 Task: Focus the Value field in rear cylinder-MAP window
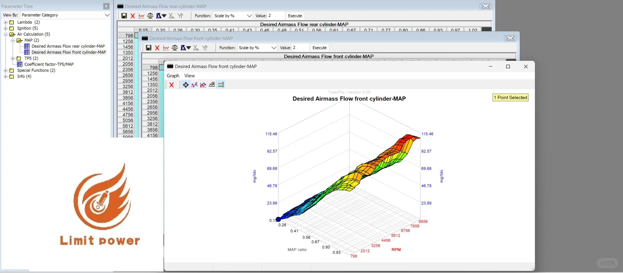pos(276,16)
